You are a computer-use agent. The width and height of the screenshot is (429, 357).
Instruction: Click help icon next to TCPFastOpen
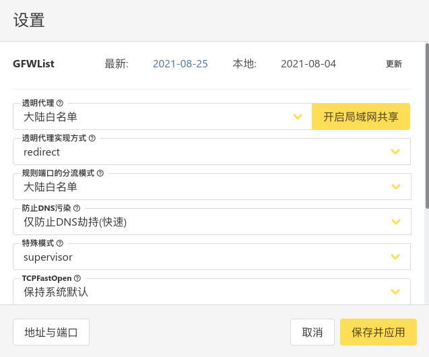(x=77, y=278)
